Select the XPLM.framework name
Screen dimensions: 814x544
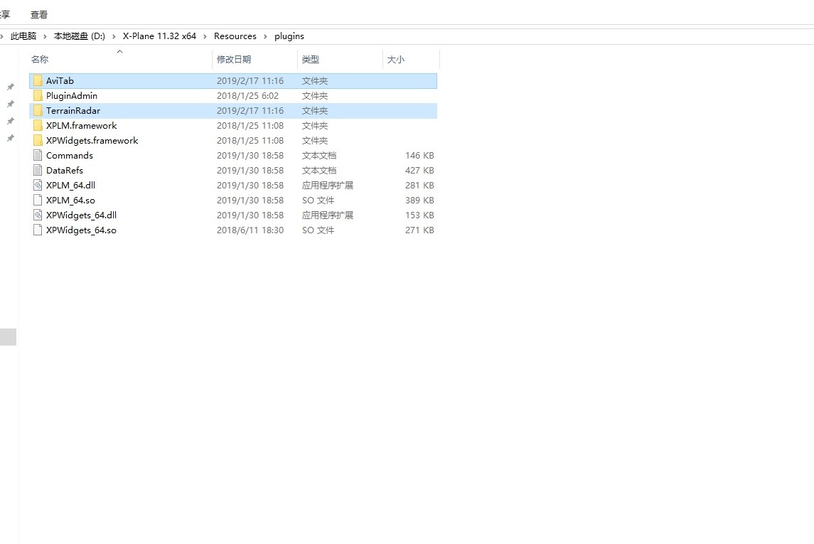click(x=82, y=126)
